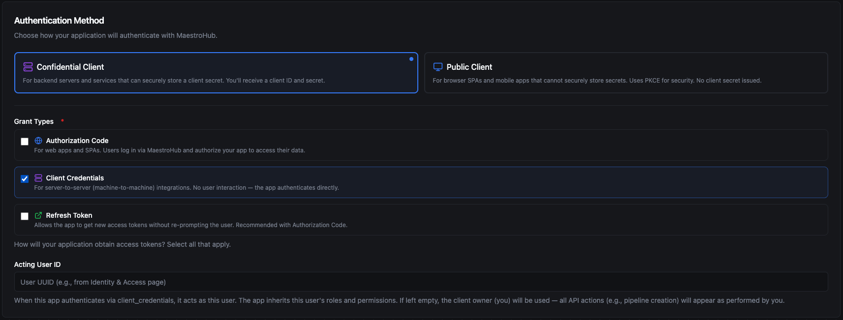Click the Refresh Token arrow icon
The image size is (843, 320).
(x=38, y=215)
